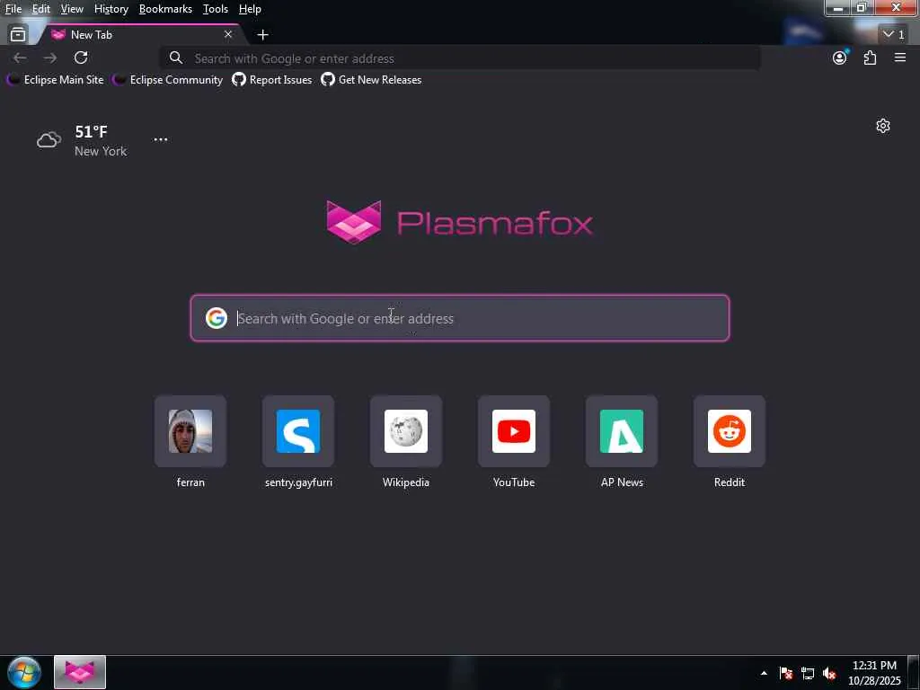Click the cloudy weather icon
Screen dimensions: 920x690
[x=49, y=140]
